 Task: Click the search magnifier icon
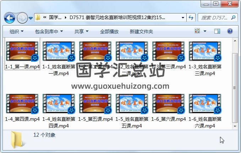233,18
